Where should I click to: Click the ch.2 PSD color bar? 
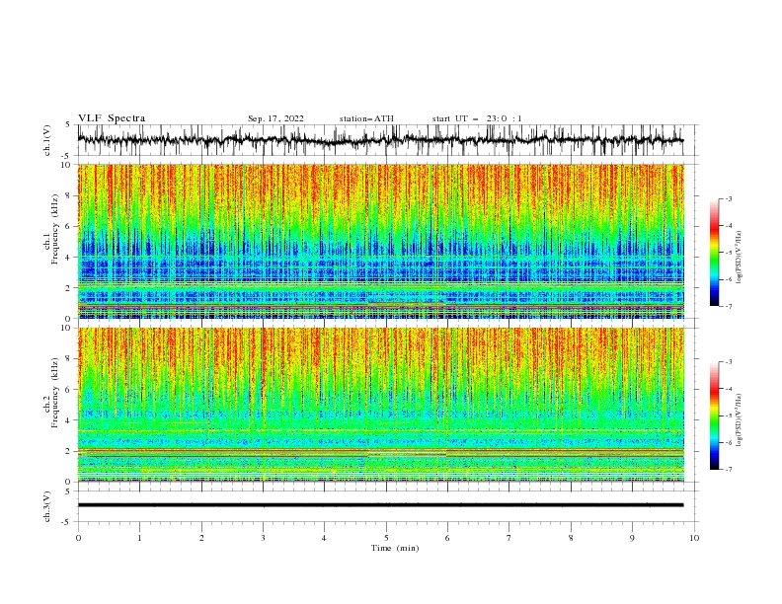pos(715,415)
